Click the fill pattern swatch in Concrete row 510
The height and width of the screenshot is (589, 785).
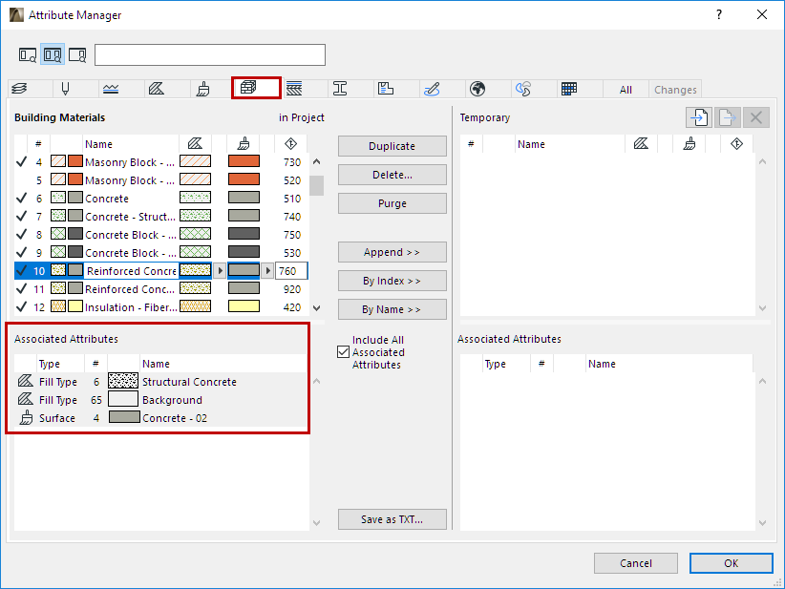tap(195, 198)
